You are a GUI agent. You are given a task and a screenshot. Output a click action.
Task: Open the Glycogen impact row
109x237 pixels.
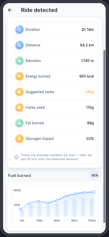[54, 139]
